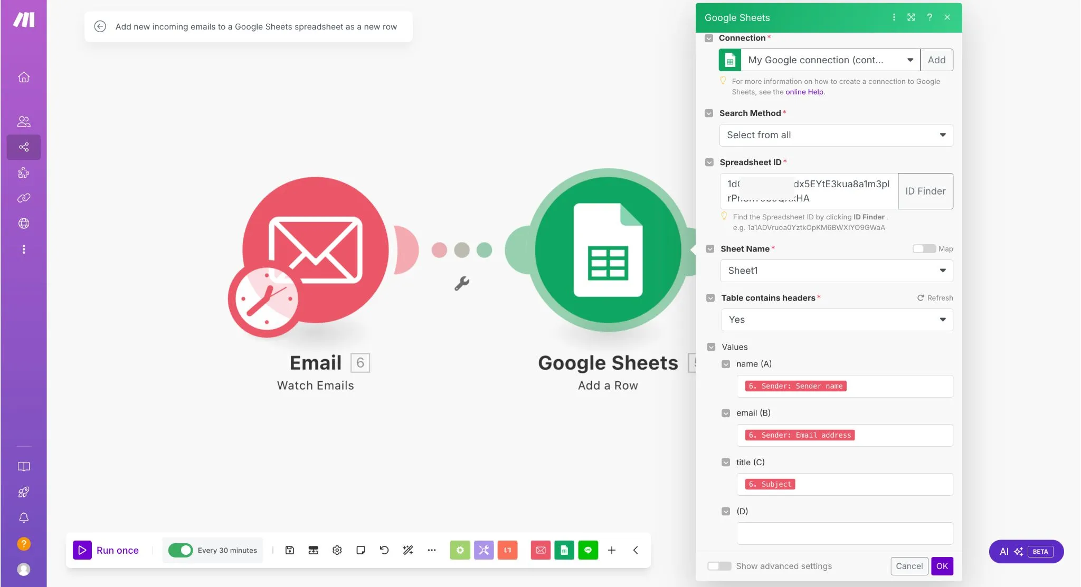Refresh the table headers
1081x587 pixels.
click(x=935, y=298)
